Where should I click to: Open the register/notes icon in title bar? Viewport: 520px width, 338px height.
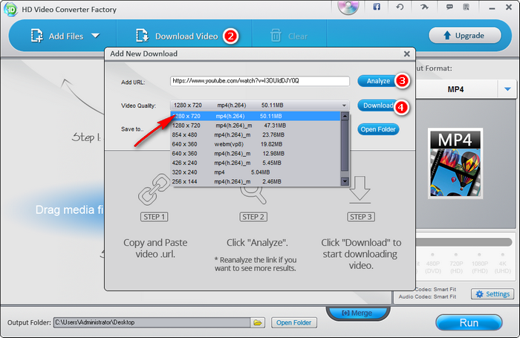[x=466, y=7]
